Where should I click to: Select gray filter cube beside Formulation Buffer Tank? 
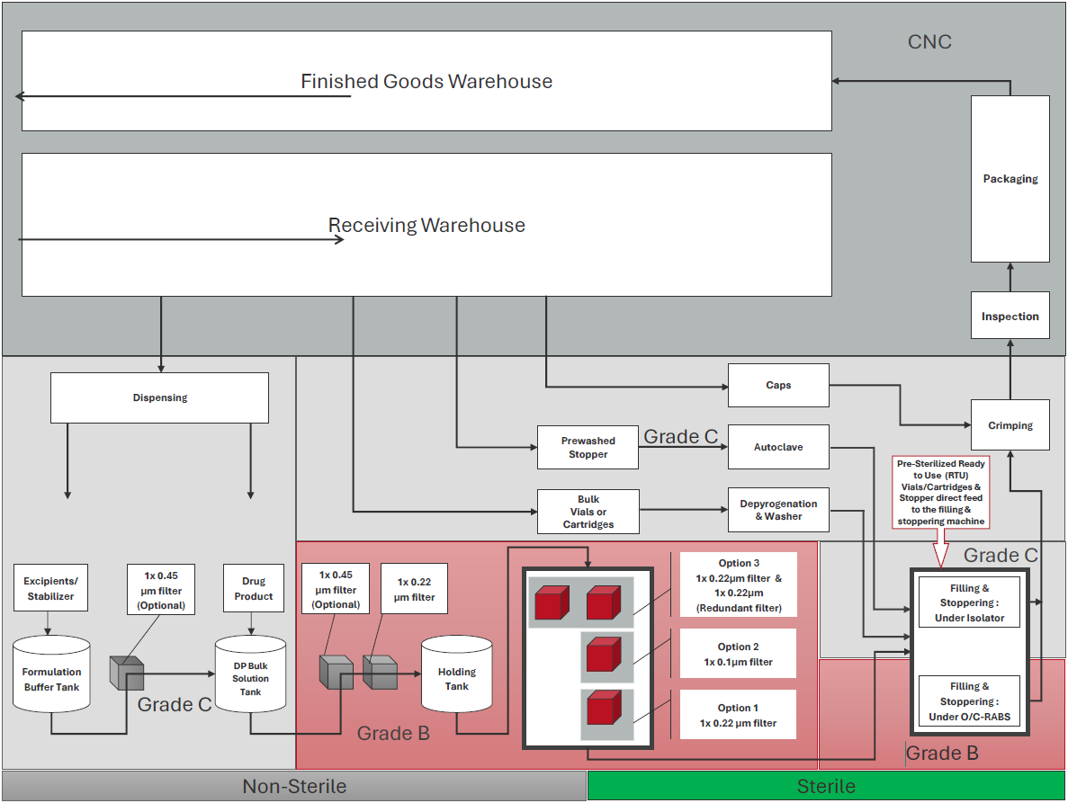click(126, 672)
